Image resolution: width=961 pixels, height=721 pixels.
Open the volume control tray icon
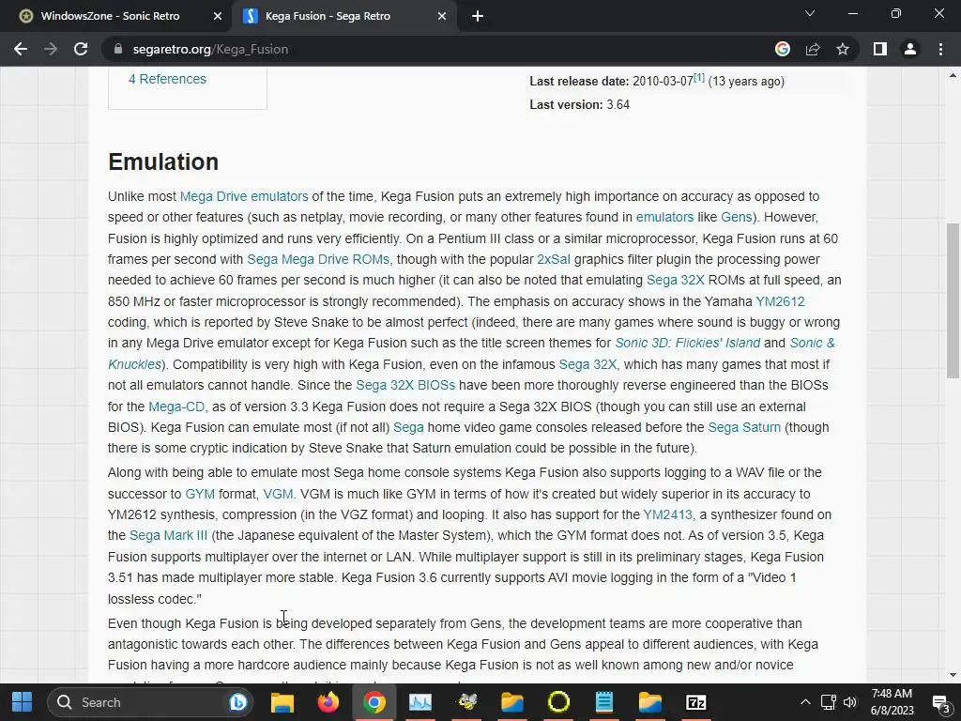click(849, 702)
